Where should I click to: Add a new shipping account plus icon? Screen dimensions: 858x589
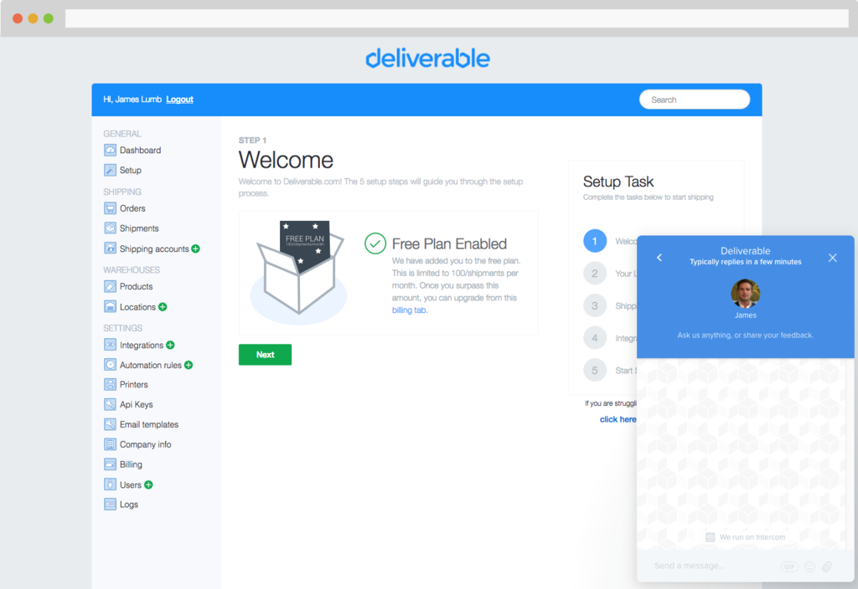point(196,248)
